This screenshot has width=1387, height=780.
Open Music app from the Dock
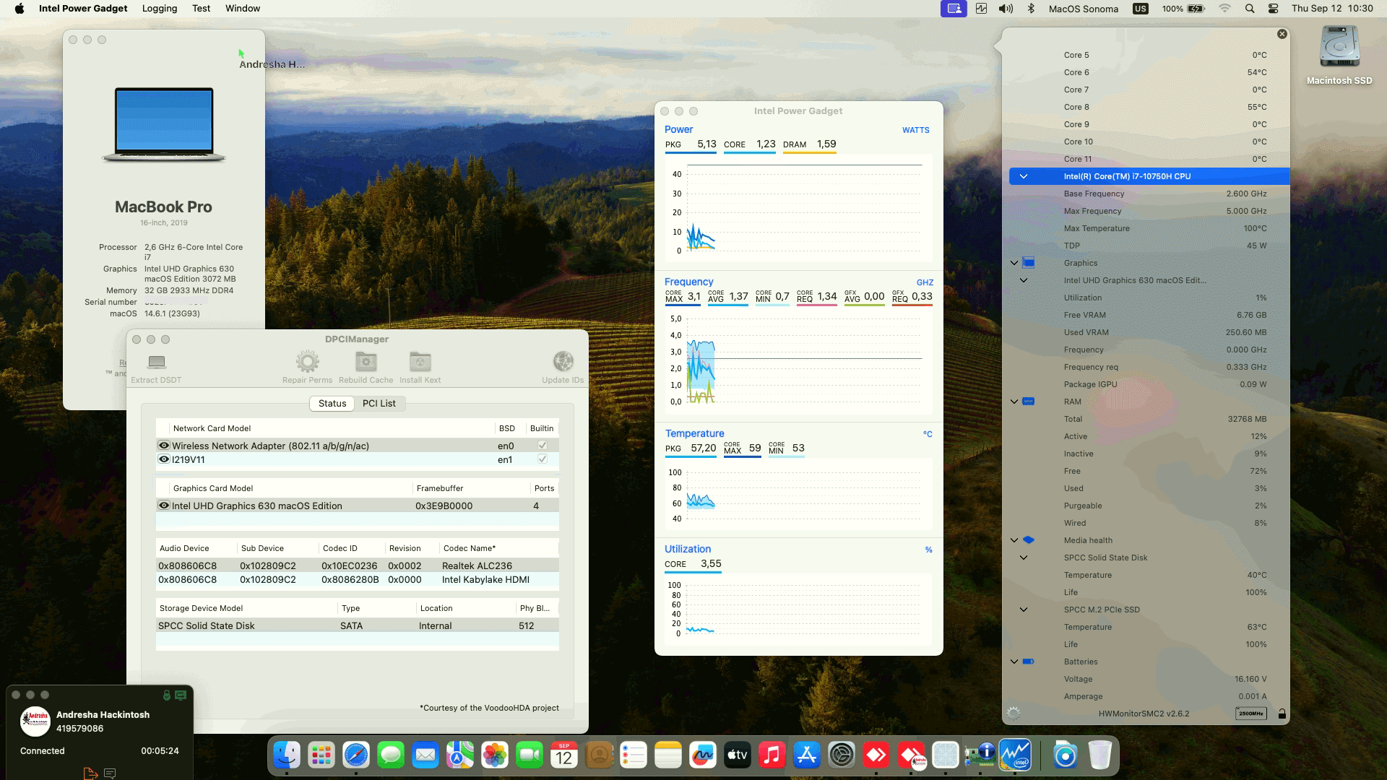pyautogui.click(x=772, y=755)
